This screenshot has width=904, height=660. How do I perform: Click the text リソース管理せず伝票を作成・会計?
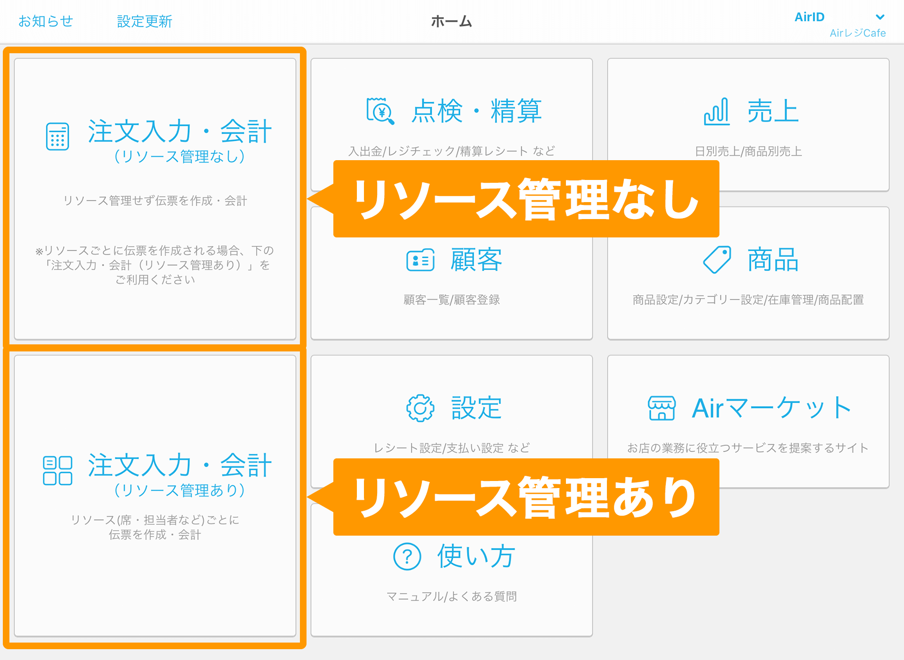click(155, 201)
